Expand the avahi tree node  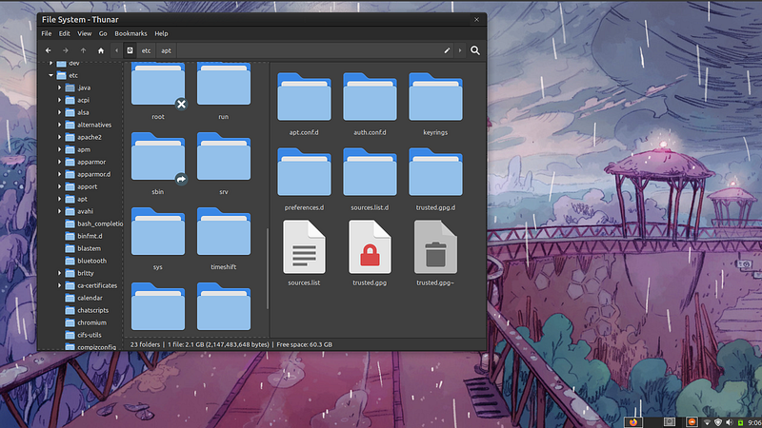click(x=59, y=211)
